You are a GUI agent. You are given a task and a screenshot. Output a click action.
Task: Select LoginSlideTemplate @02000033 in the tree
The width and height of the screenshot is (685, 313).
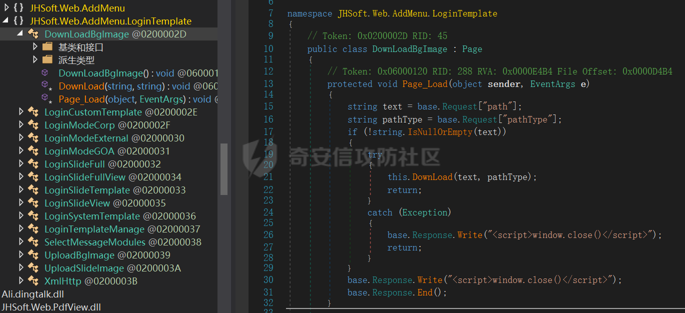tap(115, 190)
